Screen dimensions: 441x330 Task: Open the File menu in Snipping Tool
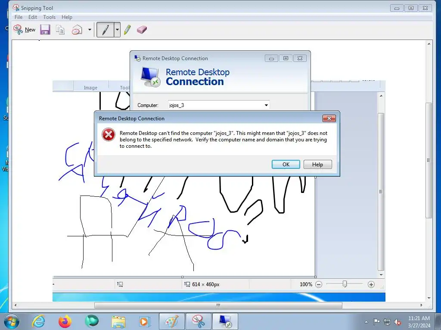19,17
